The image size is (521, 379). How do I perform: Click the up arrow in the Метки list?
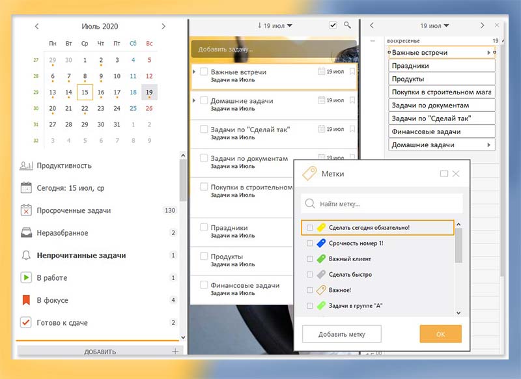click(x=458, y=224)
